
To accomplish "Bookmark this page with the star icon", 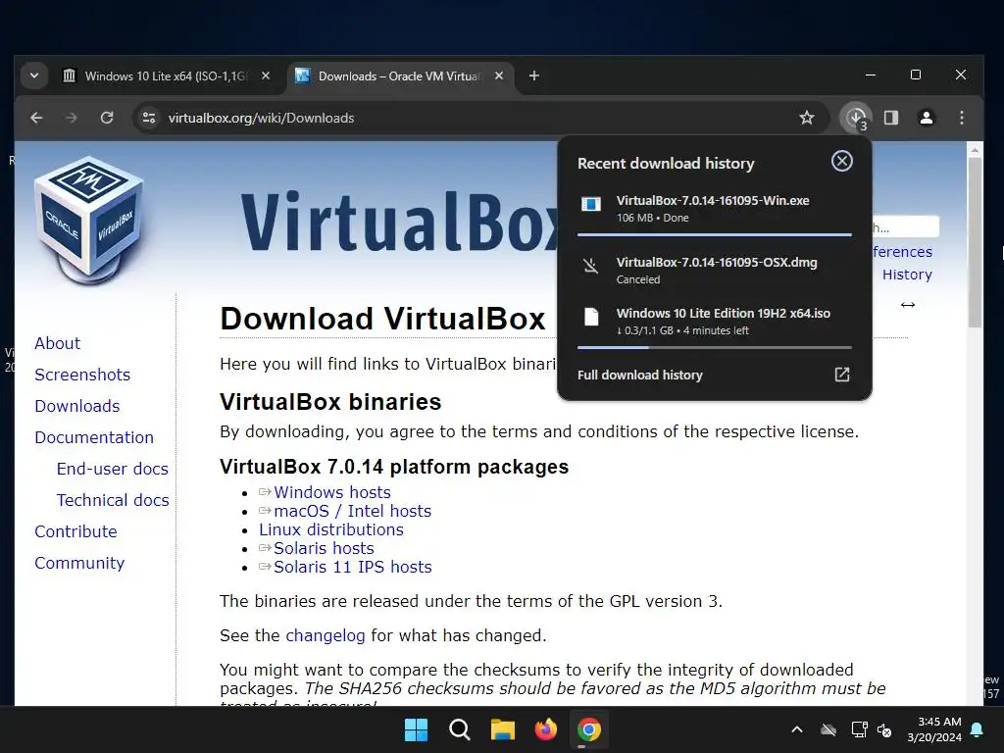I will (807, 118).
